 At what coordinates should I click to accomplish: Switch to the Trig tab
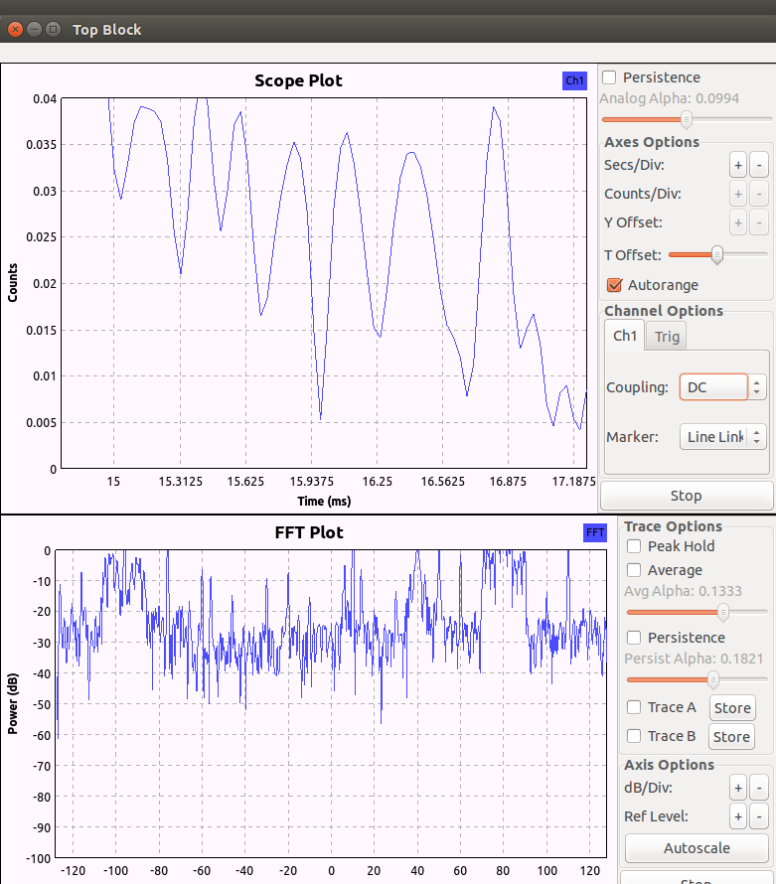click(x=667, y=337)
